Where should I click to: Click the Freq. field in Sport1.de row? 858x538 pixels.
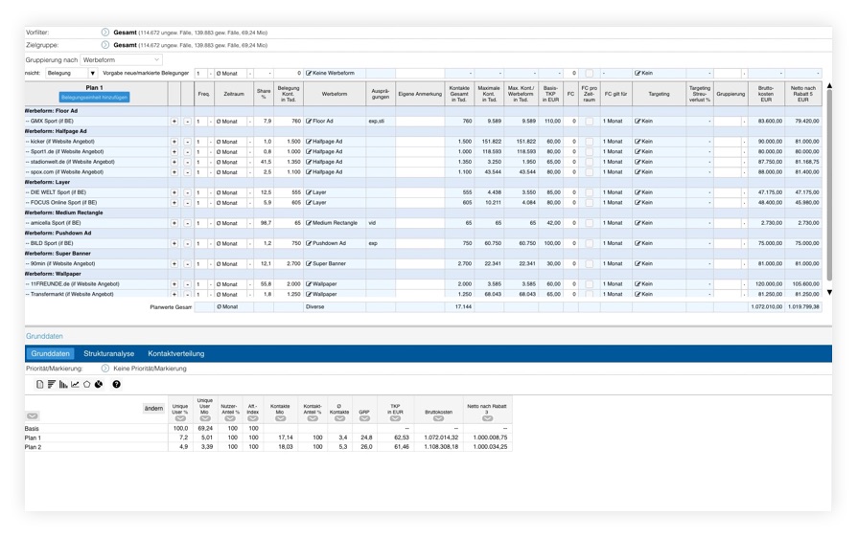[x=200, y=152]
